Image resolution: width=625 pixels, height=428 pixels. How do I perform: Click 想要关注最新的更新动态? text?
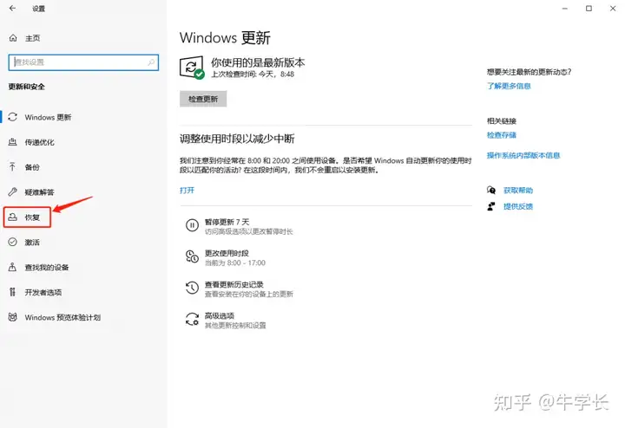529,72
